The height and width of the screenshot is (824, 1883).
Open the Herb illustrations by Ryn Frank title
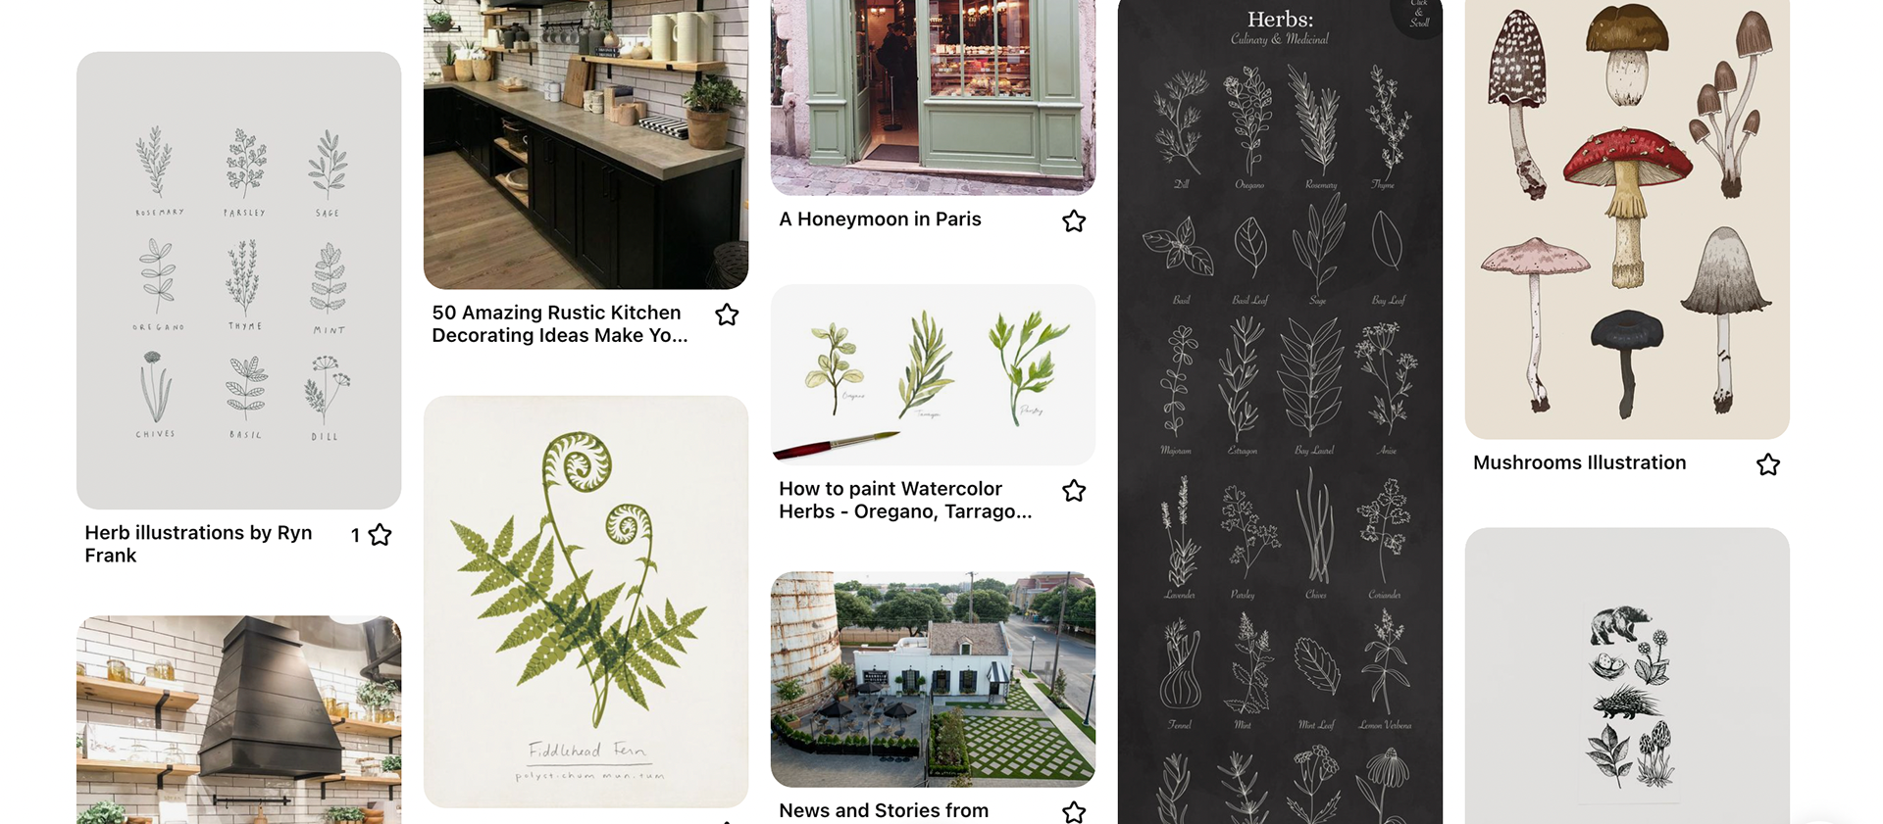click(x=198, y=544)
